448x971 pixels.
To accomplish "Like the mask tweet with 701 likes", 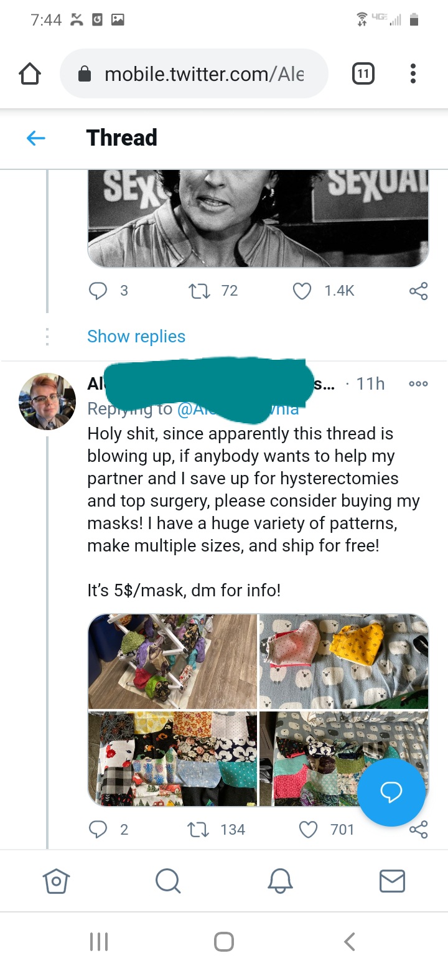I will point(308,830).
